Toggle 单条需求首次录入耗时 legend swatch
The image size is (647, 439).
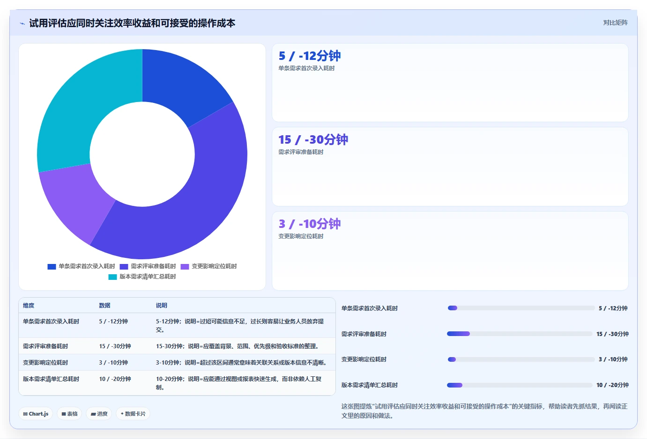(52, 266)
